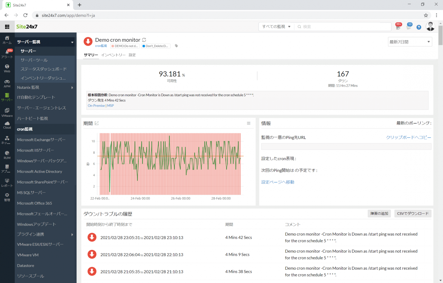The image size is (443, 283).
Task: Click 4 Mins 9 Secs duration cell
Action: [x=237, y=254]
